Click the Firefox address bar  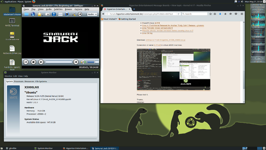[142, 14]
